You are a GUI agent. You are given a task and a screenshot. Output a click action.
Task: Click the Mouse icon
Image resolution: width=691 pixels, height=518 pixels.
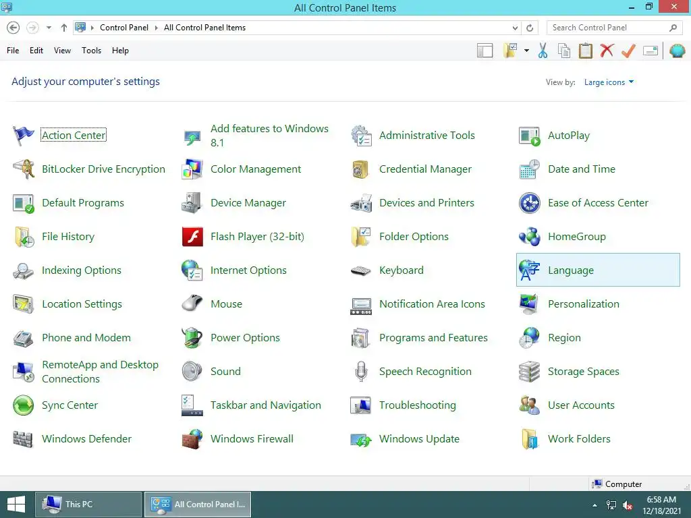192,304
